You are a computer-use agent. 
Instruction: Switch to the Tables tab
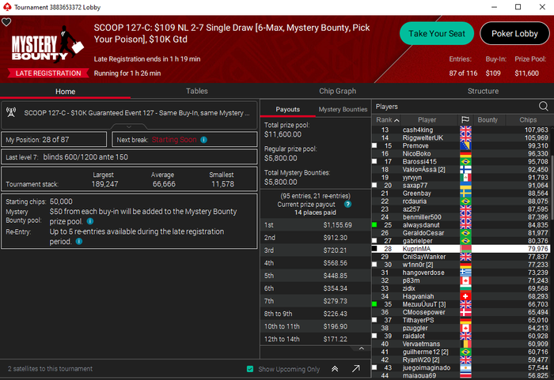197,91
